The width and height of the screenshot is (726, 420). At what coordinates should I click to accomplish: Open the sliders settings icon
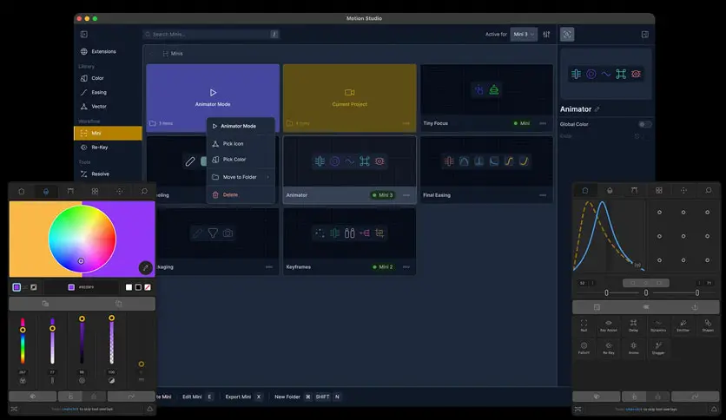(546, 34)
